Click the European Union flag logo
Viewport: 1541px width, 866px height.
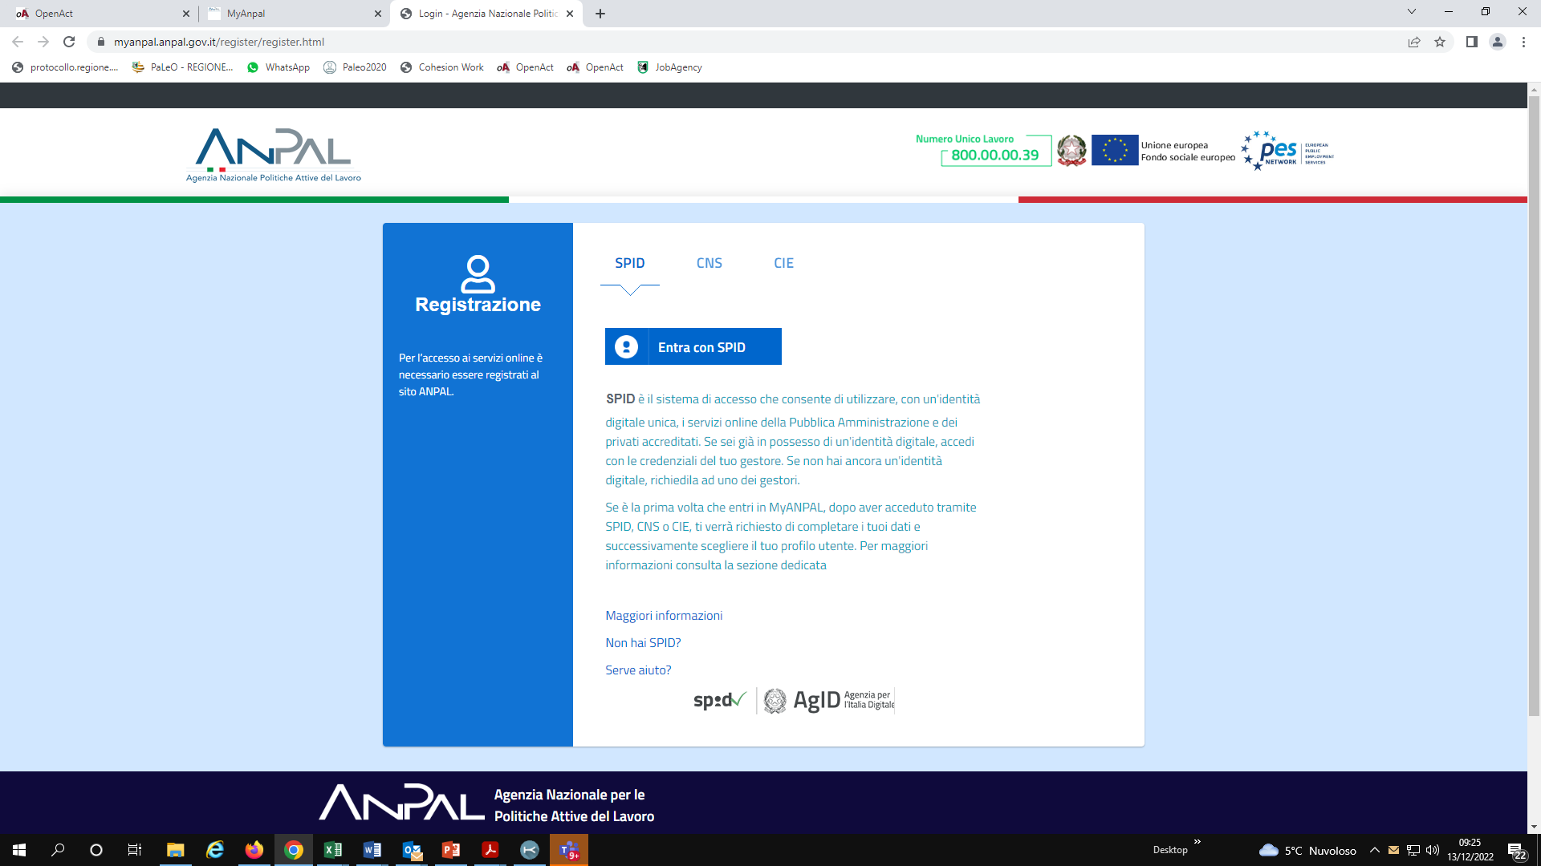tap(1115, 150)
